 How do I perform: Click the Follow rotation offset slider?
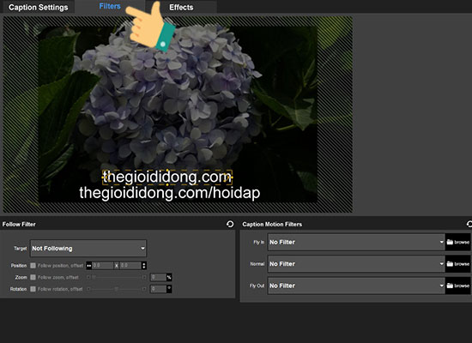tap(116, 289)
